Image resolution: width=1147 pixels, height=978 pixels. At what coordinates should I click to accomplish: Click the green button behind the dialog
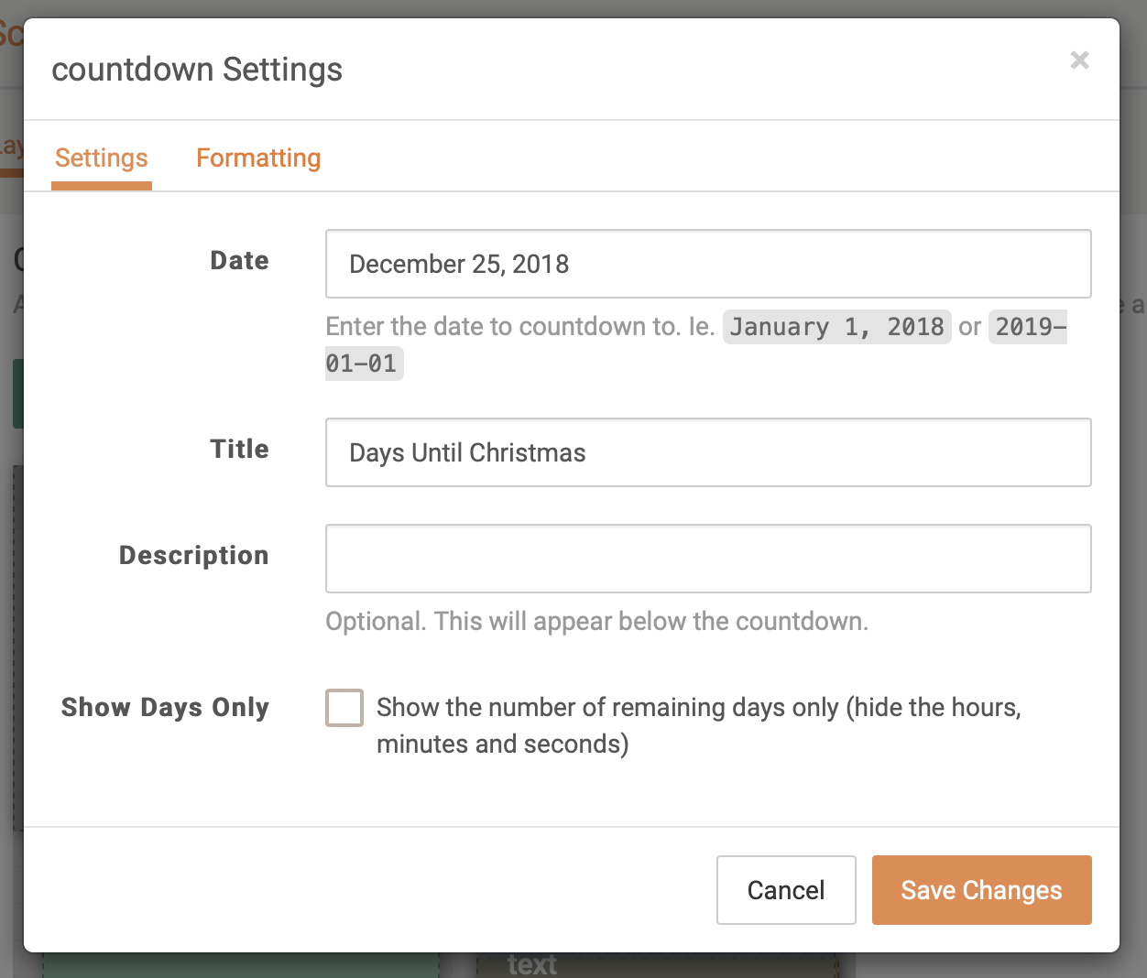pos(16,394)
